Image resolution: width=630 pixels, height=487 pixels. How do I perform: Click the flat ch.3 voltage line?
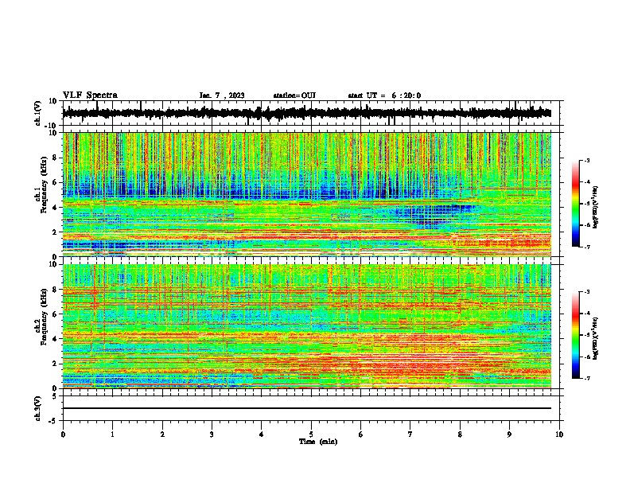[307, 408]
